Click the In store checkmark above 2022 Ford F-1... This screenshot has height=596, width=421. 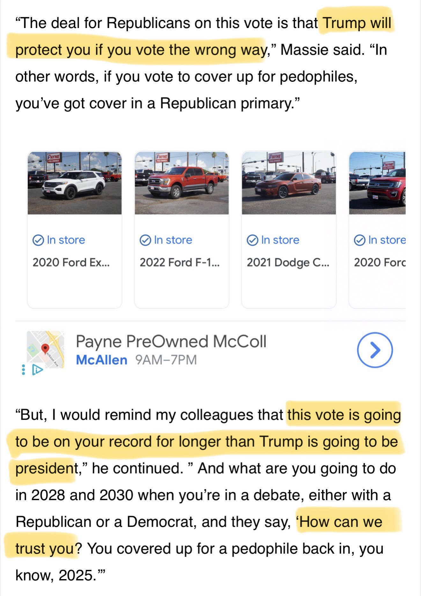(145, 240)
